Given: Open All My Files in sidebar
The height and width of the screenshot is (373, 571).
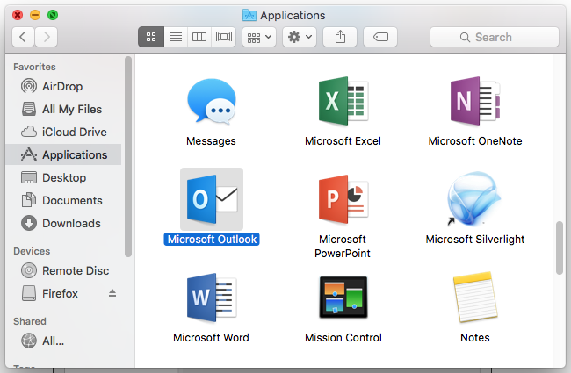Looking at the screenshot, I should [x=64, y=109].
